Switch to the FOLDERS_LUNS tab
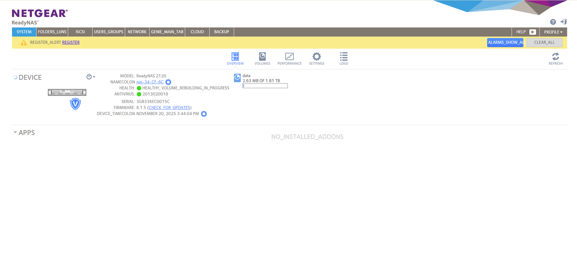Screen dimensions: 577x273 pos(52,32)
